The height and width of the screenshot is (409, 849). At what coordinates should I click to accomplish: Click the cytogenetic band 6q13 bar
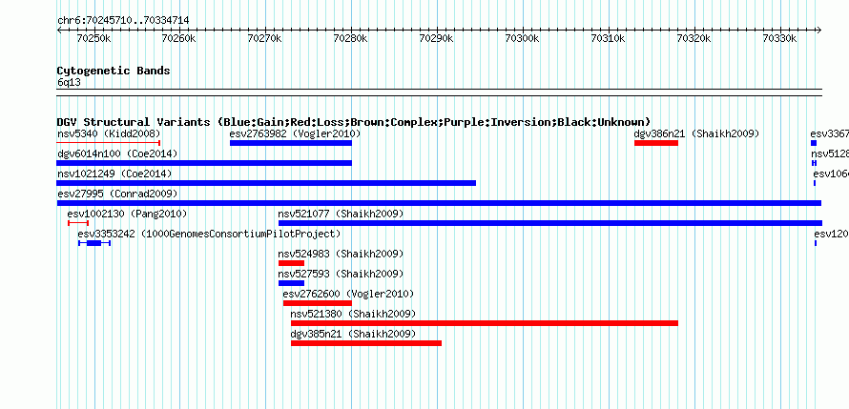click(x=439, y=92)
